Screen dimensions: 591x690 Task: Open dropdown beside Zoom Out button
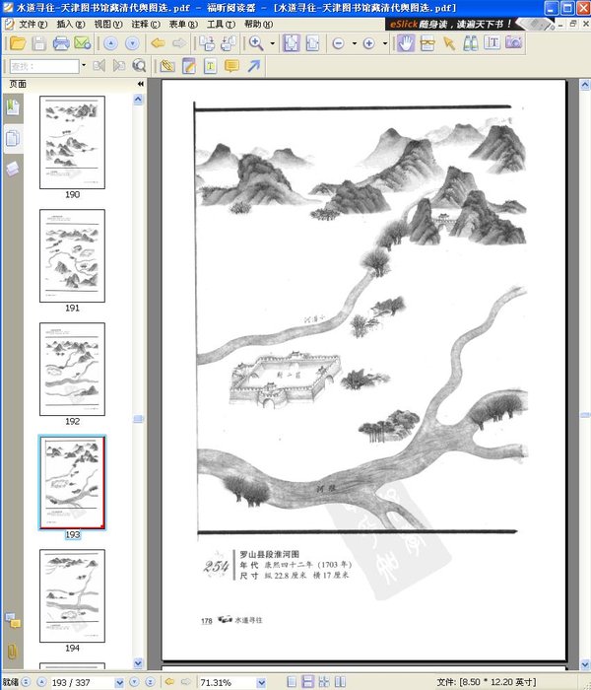click(354, 43)
